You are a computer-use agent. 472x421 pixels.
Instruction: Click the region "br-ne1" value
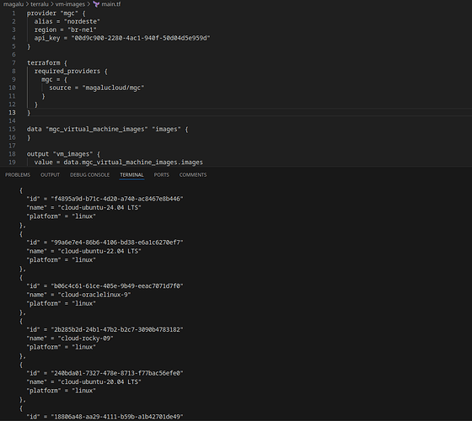[83, 29]
